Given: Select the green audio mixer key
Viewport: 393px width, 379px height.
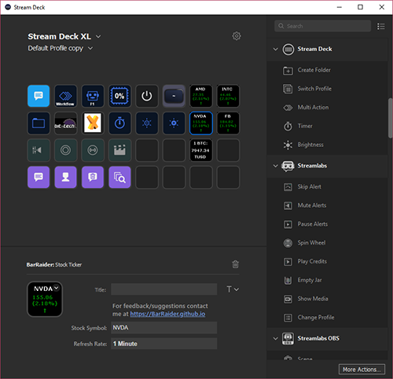Looking at the screenshot, I should click(x=39, y=150).
